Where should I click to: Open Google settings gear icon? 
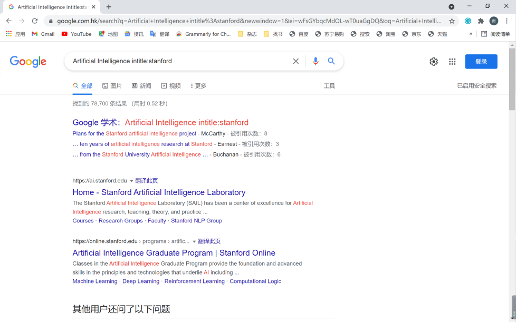(433, 62)
